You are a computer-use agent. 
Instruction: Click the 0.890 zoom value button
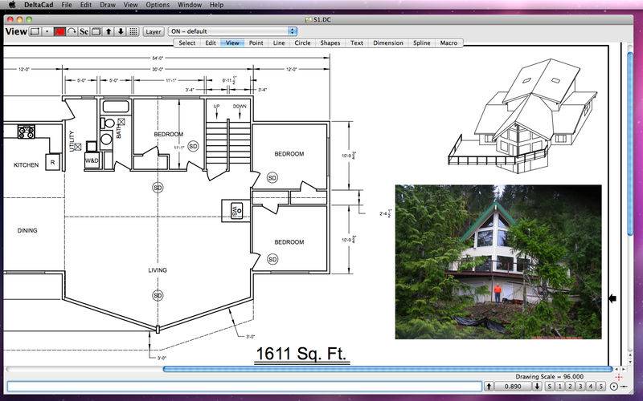[513, 387]
